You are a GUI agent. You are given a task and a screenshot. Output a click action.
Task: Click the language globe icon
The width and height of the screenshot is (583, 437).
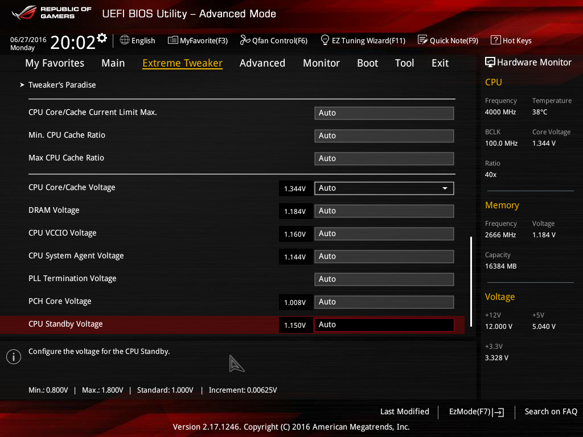(125, 40)
